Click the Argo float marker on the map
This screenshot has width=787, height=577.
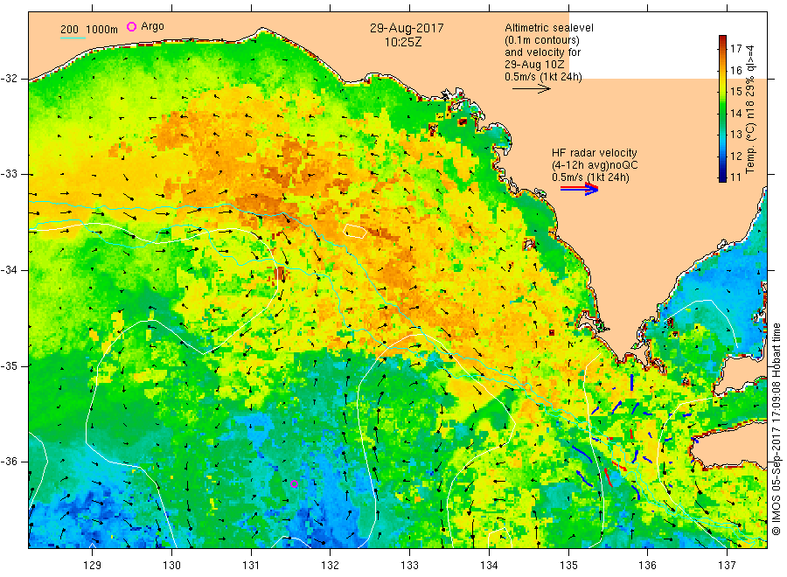[x=294, y=483]
